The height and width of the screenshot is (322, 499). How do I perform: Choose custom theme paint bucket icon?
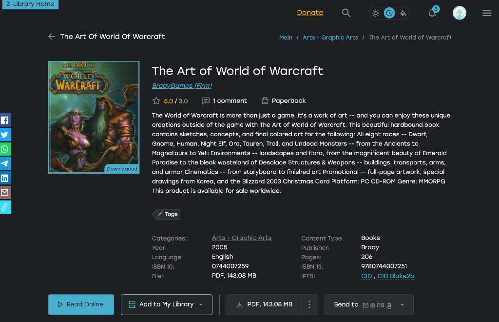(403, 13)
